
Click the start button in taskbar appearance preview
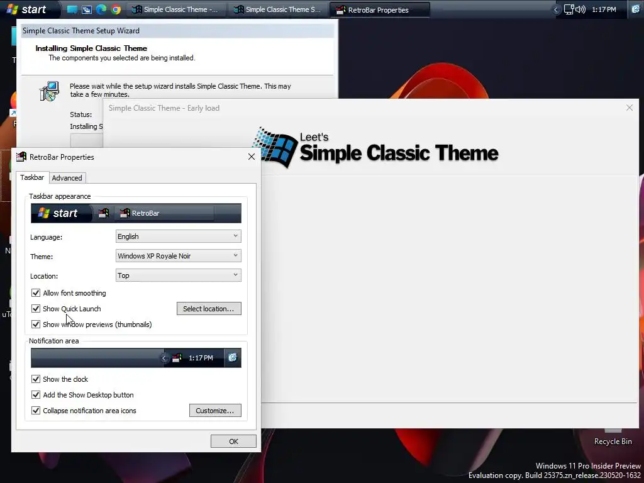tap(61, 213)
